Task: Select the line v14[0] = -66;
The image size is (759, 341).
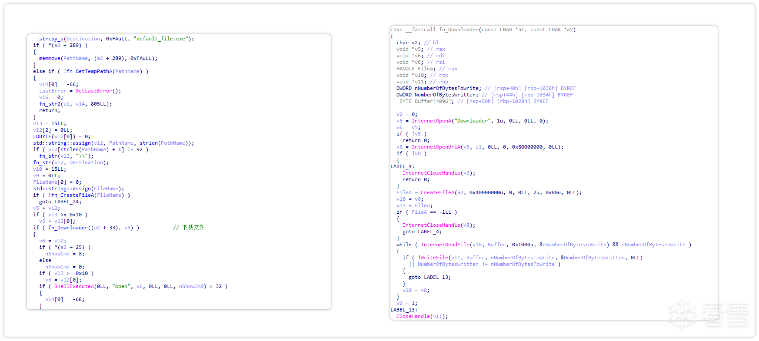Action: 59,84
